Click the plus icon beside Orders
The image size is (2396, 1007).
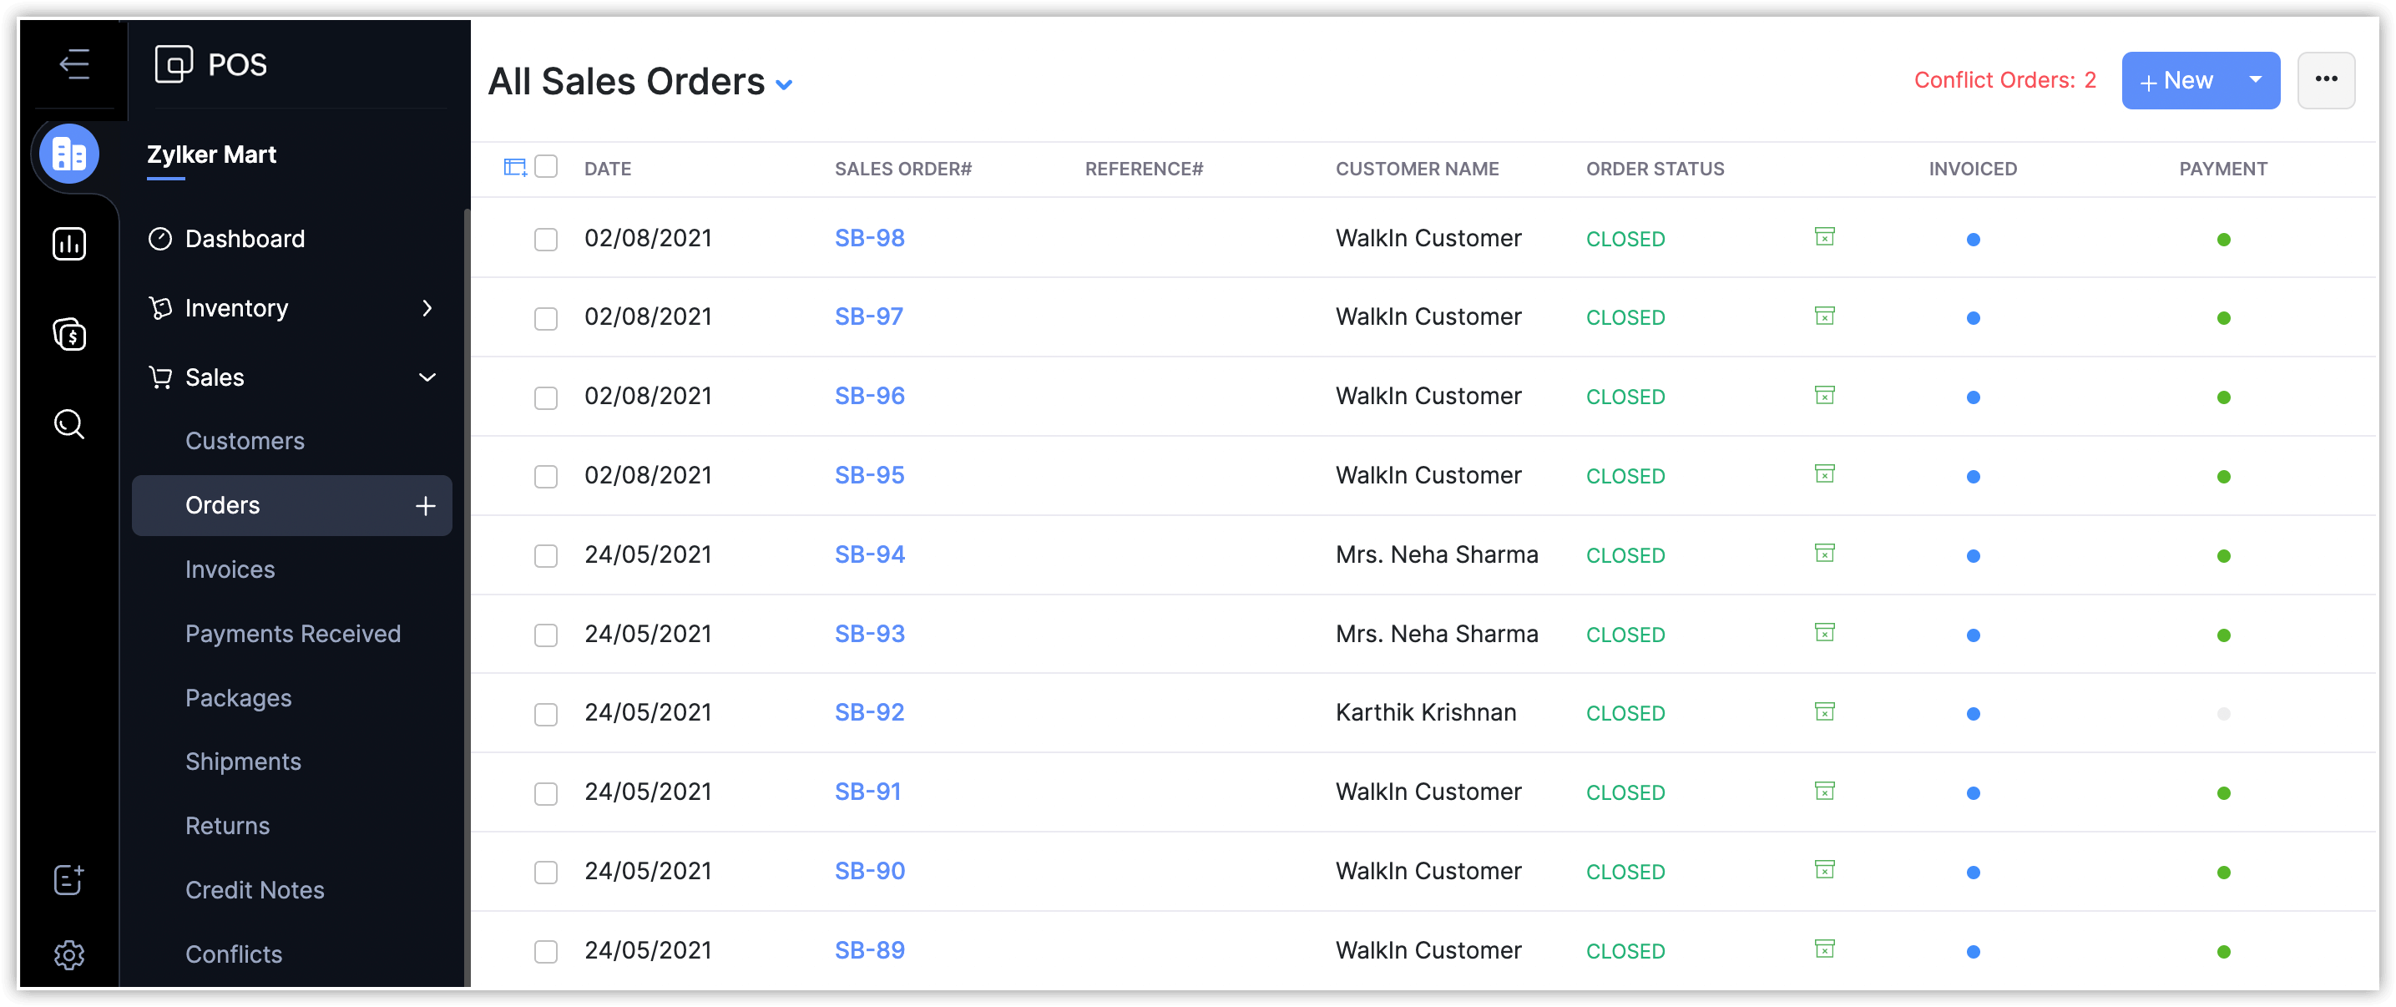pos(425,505)
